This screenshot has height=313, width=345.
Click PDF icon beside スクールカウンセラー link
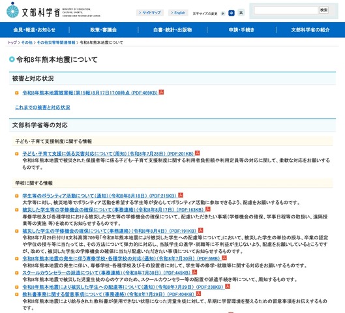tap(194, 272)
